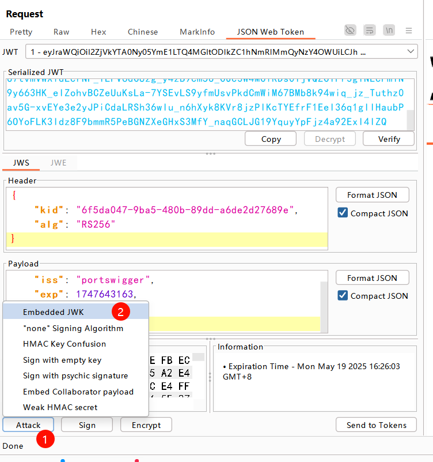Screen dimensions: 433x462
Task: Click the Verify button
Action: tap(389, 139)
